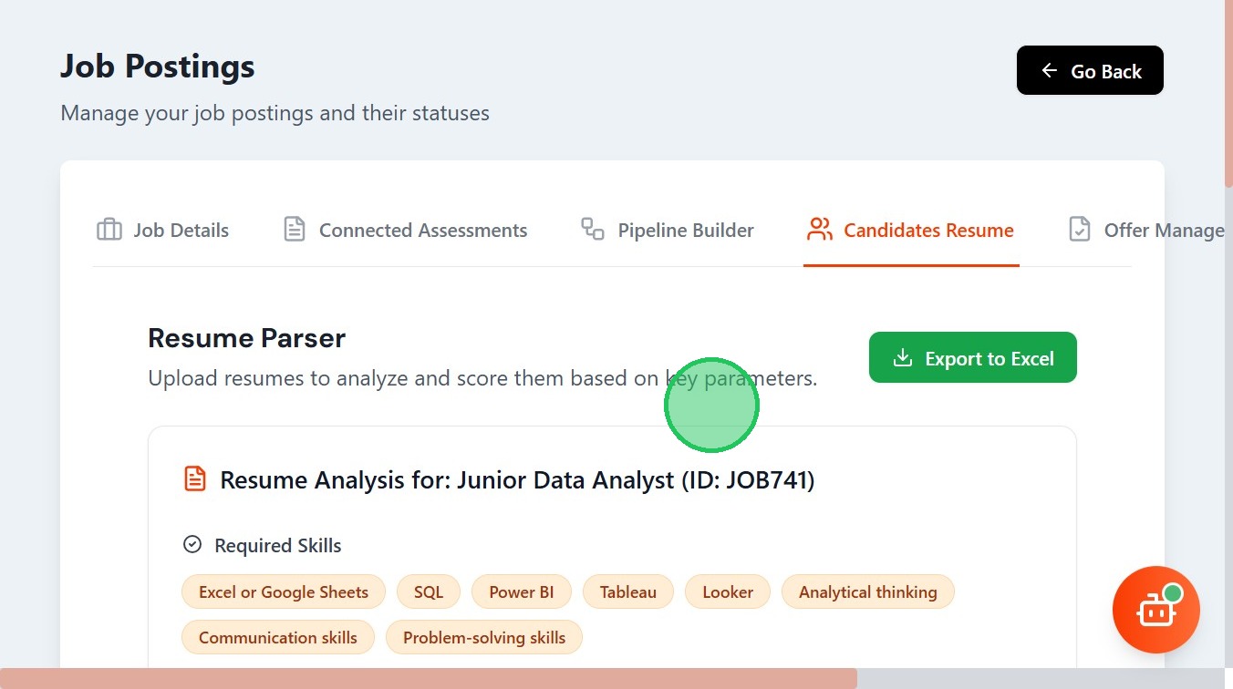The width and height of the screenshot is (1233, 689).
Task: Click the document icon for Connected Assessments
Action: tap(295, 230)
